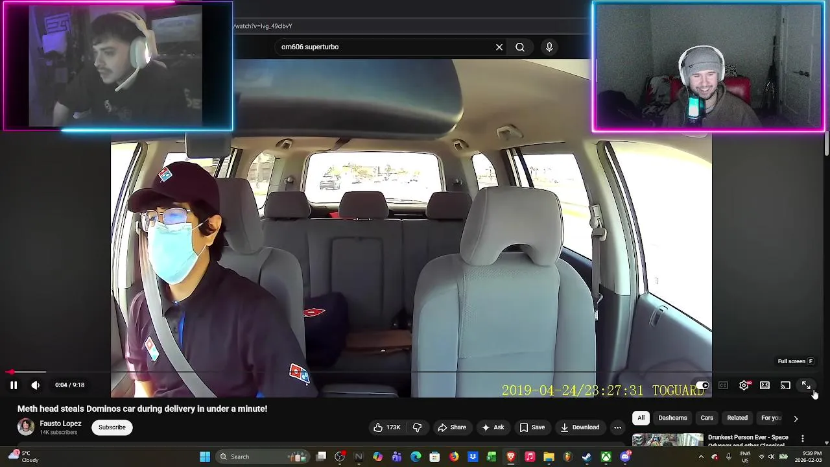Open Dropbox from the taskbar
The image size is (830, 467).
[473, 457]
